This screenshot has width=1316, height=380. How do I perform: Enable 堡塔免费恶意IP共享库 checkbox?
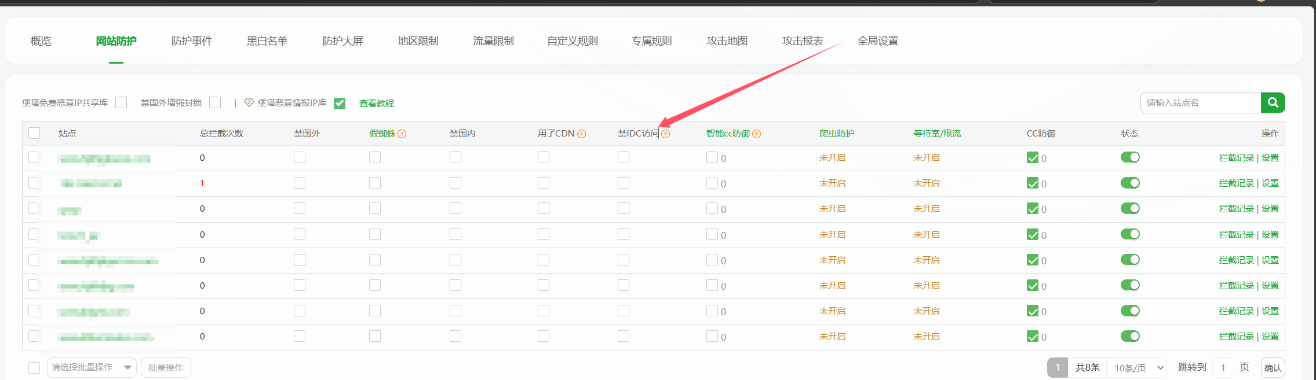[x=121, y=102]
